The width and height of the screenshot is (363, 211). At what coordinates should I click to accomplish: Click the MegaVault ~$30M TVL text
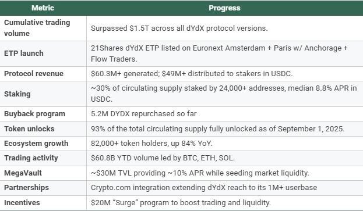200,173
